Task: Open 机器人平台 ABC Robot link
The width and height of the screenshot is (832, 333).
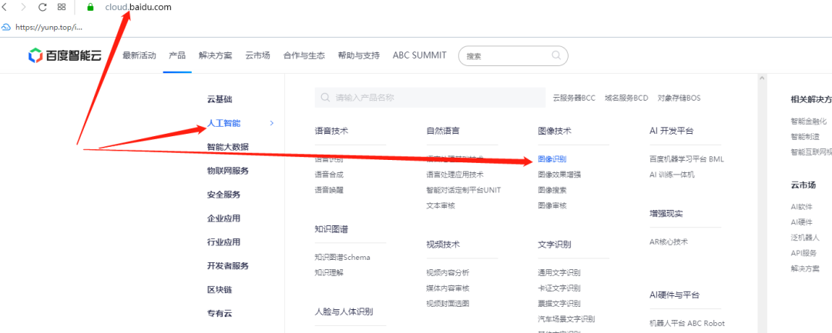Action: click(687, 323)
